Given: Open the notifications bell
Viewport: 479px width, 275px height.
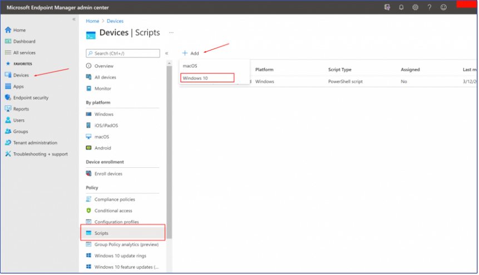Looking at the screenshot, I should click(x=401, y=7).
